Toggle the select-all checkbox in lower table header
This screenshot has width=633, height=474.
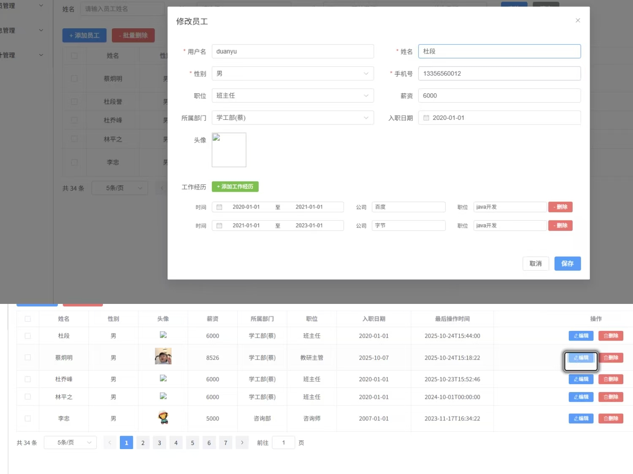28,319
